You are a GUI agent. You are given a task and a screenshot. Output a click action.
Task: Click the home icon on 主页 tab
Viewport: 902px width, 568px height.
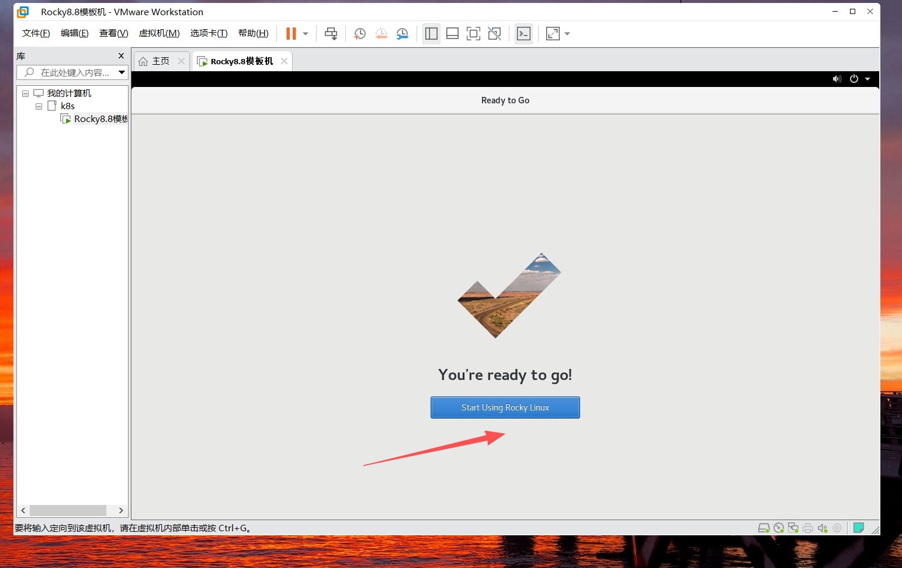click(x=143, y=61)
